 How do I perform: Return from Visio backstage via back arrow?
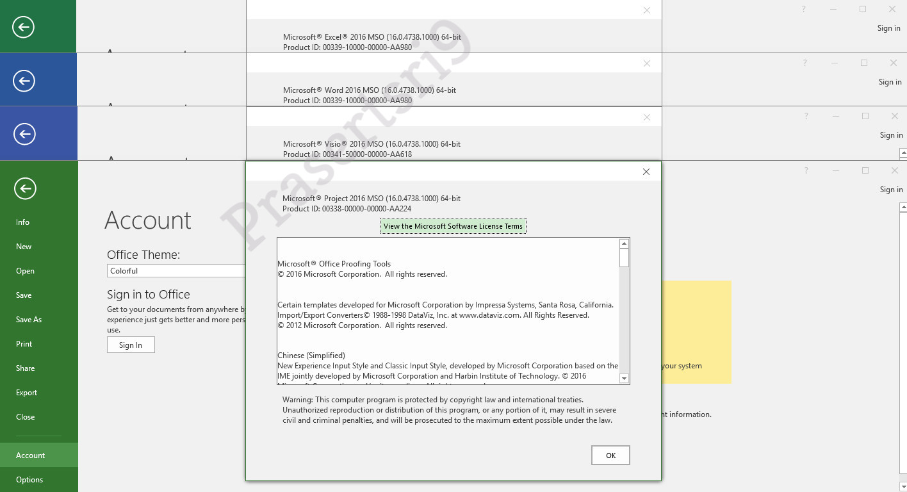click(24, 134)
